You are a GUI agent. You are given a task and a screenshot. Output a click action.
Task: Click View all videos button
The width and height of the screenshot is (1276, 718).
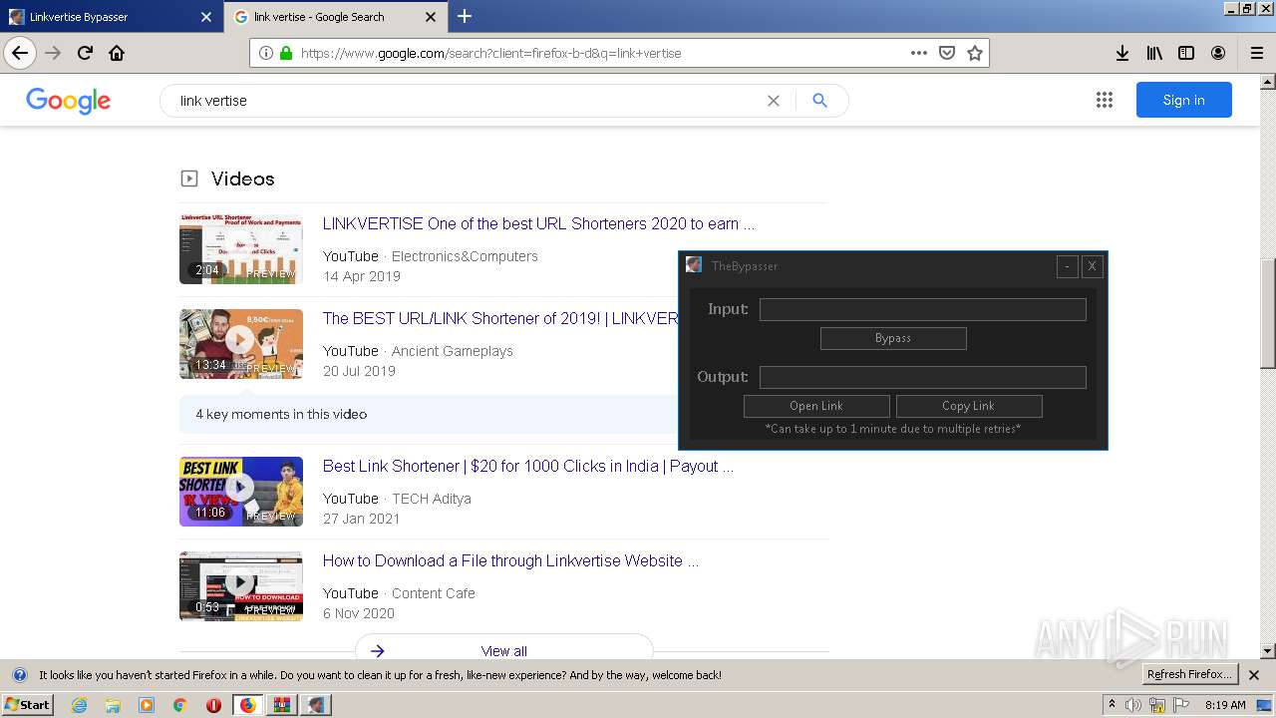pyautogui.click(x=503, y=650)
